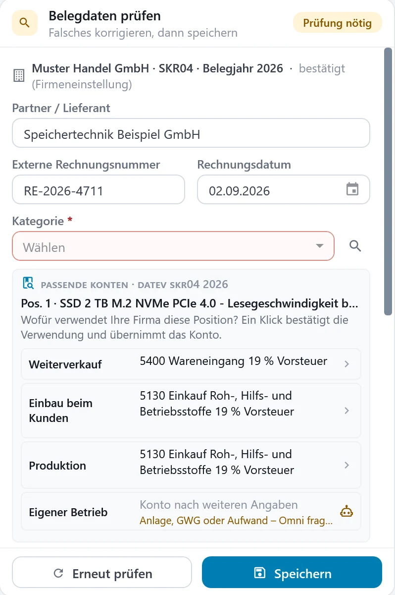The width and height of the screenshot is (395, 595).
Task: Click the search icon next to Kategorie
Action: click(x=355, y=246)
